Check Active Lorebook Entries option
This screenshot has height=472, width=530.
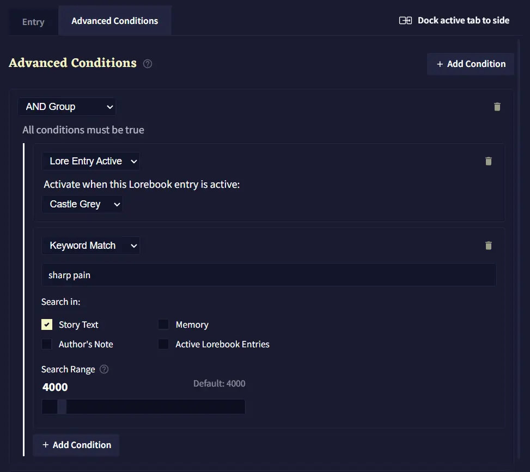click(163, 344)
